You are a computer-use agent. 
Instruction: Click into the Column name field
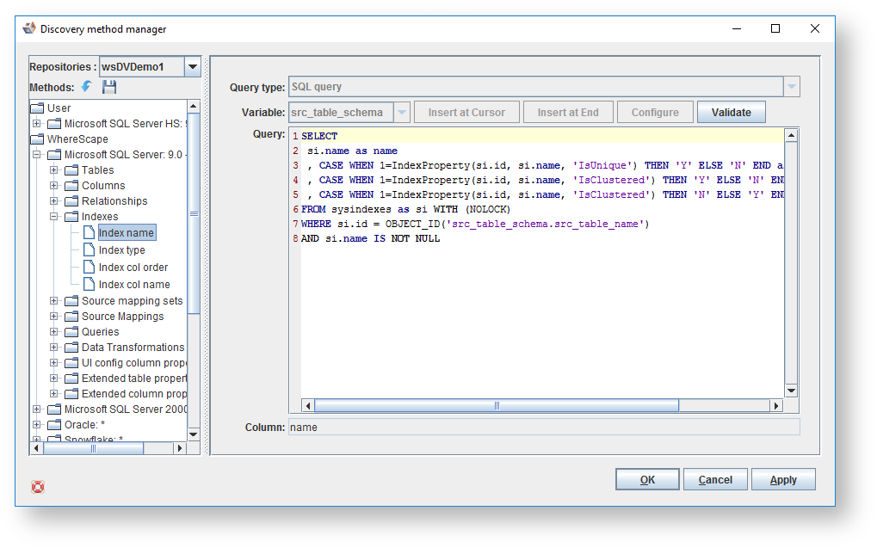coord(544,428)
